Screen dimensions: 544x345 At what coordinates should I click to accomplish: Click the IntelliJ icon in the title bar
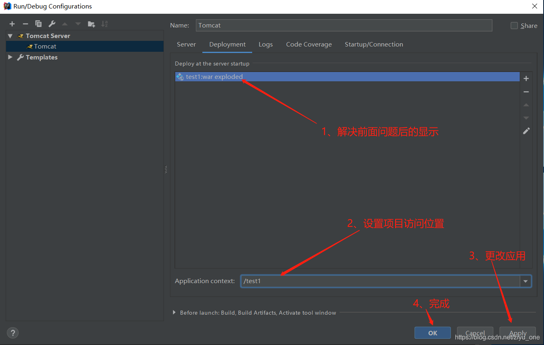point(7,6)
